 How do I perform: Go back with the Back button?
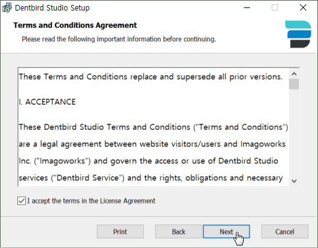[178, 231]
